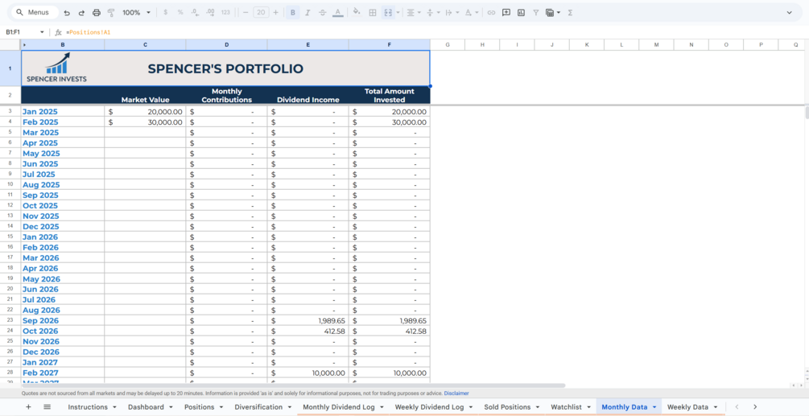This screenshot has height=416, width=809.
Task: Print the spreadsheet using the printer icon
Action: tap(97, 12)
